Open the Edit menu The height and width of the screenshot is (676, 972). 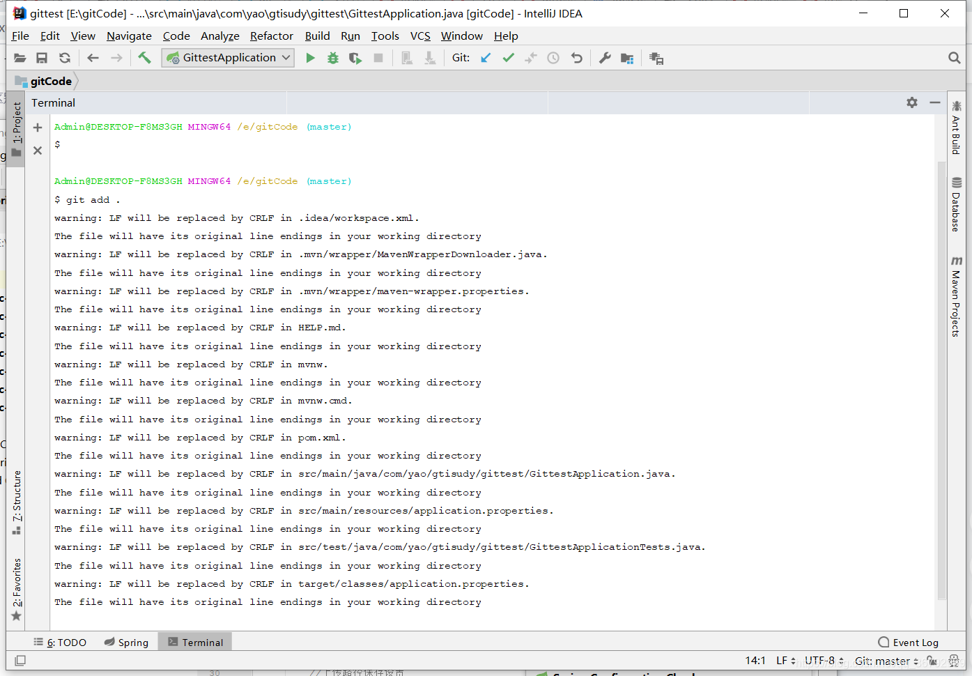pyautogui.click(x=50, y=36)
